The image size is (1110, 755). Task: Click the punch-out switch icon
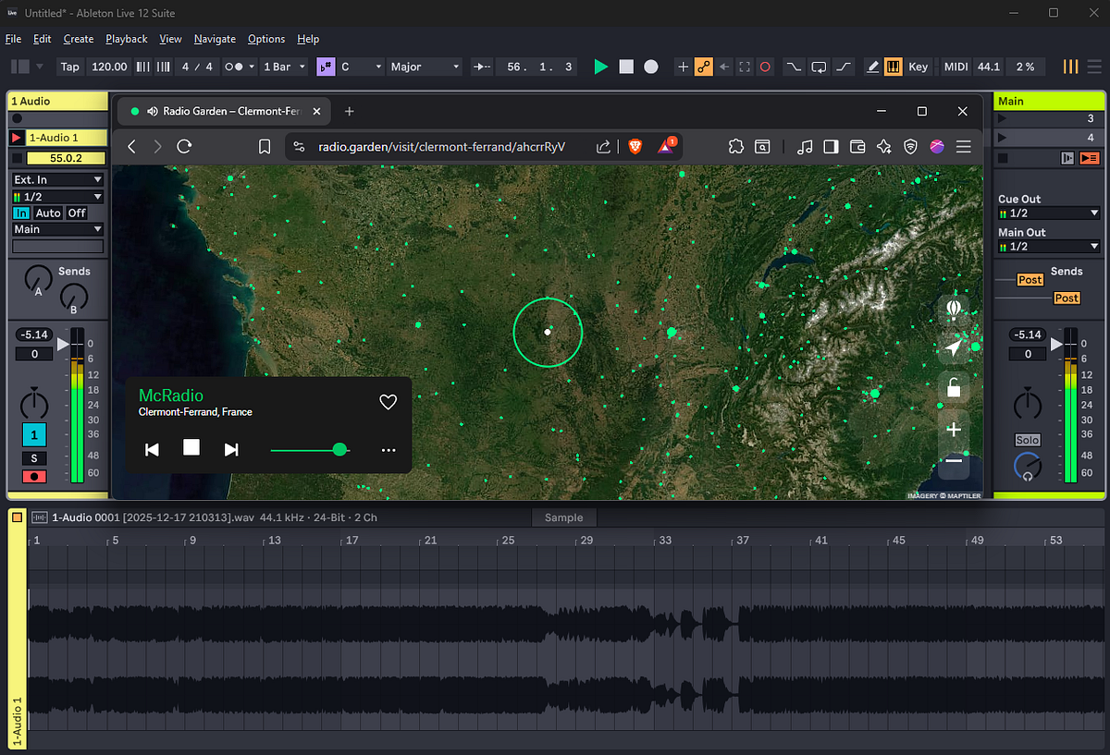pos(844,67)
